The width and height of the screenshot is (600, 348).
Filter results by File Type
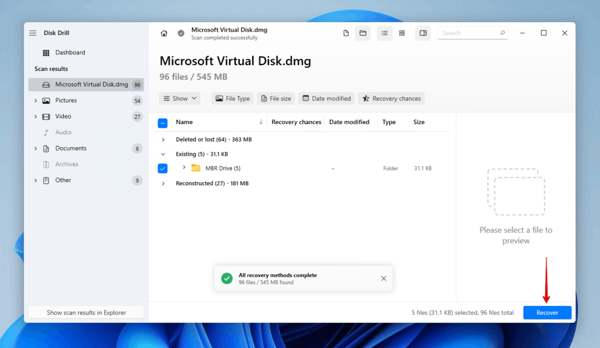tap(232, 98)
